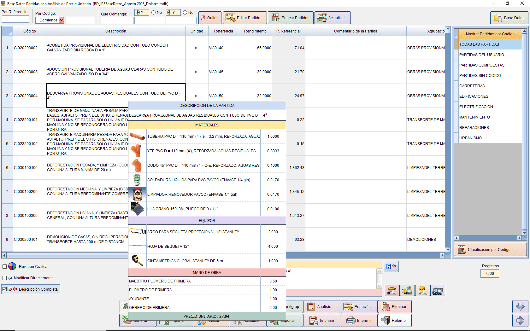The image size is (530, 331).
Task: Click Clasificación por Código expander button
Action: coord(490,249)
